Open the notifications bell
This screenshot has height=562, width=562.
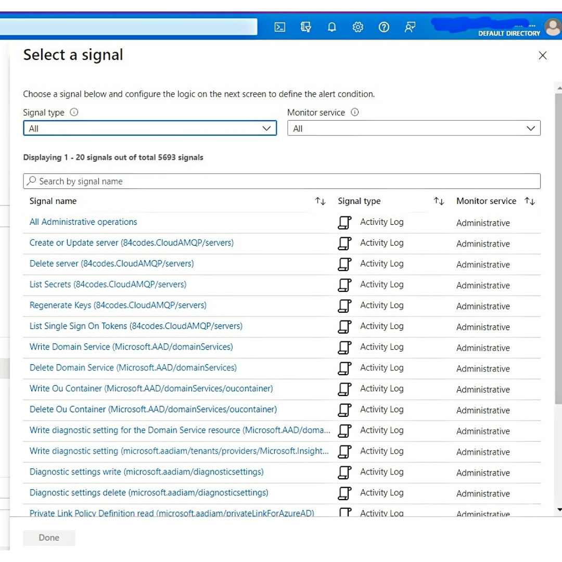click(x=332, y=28)
